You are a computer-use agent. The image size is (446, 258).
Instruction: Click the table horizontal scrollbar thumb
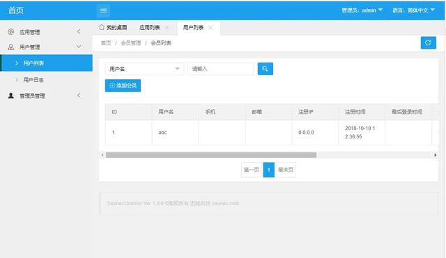pos(211,155)
